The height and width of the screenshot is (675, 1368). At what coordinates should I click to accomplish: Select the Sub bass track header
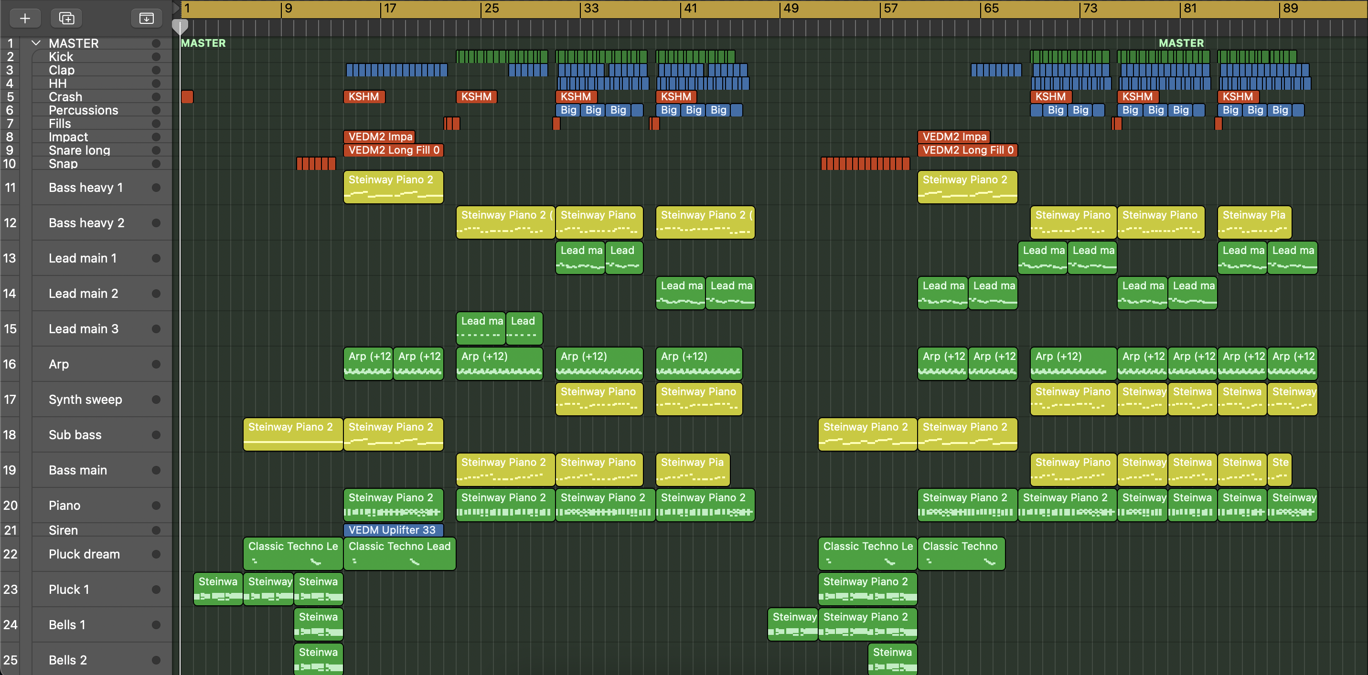(75, 434)
